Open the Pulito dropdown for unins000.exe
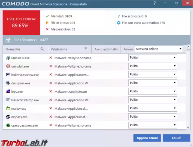193x147 pixels. pyautogui.click(x=153, y=57)
